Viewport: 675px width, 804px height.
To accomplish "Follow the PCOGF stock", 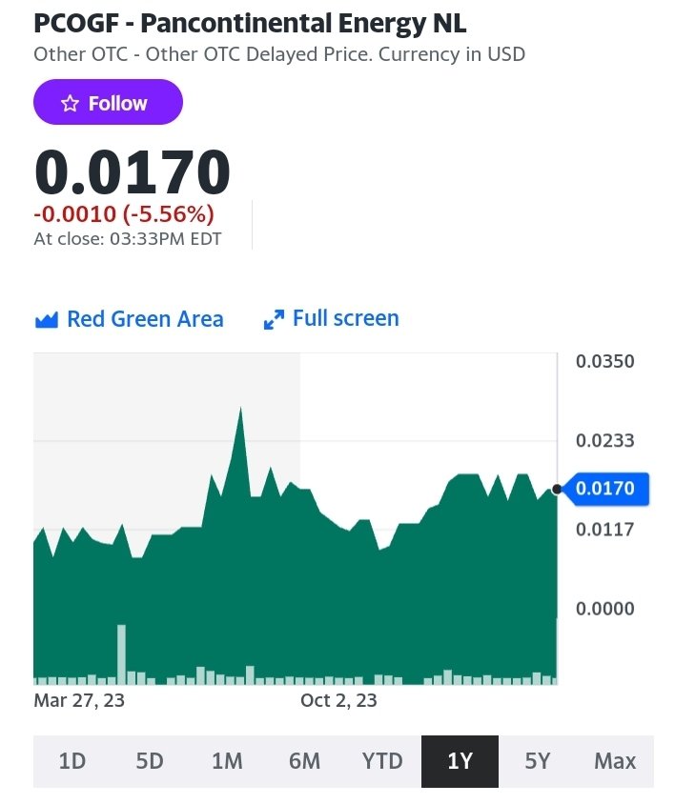I will 108,102.
